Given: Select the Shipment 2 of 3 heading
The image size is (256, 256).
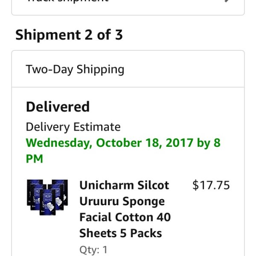Looking at the screenshot, I should pyautogui.click(x=69, y=35).
